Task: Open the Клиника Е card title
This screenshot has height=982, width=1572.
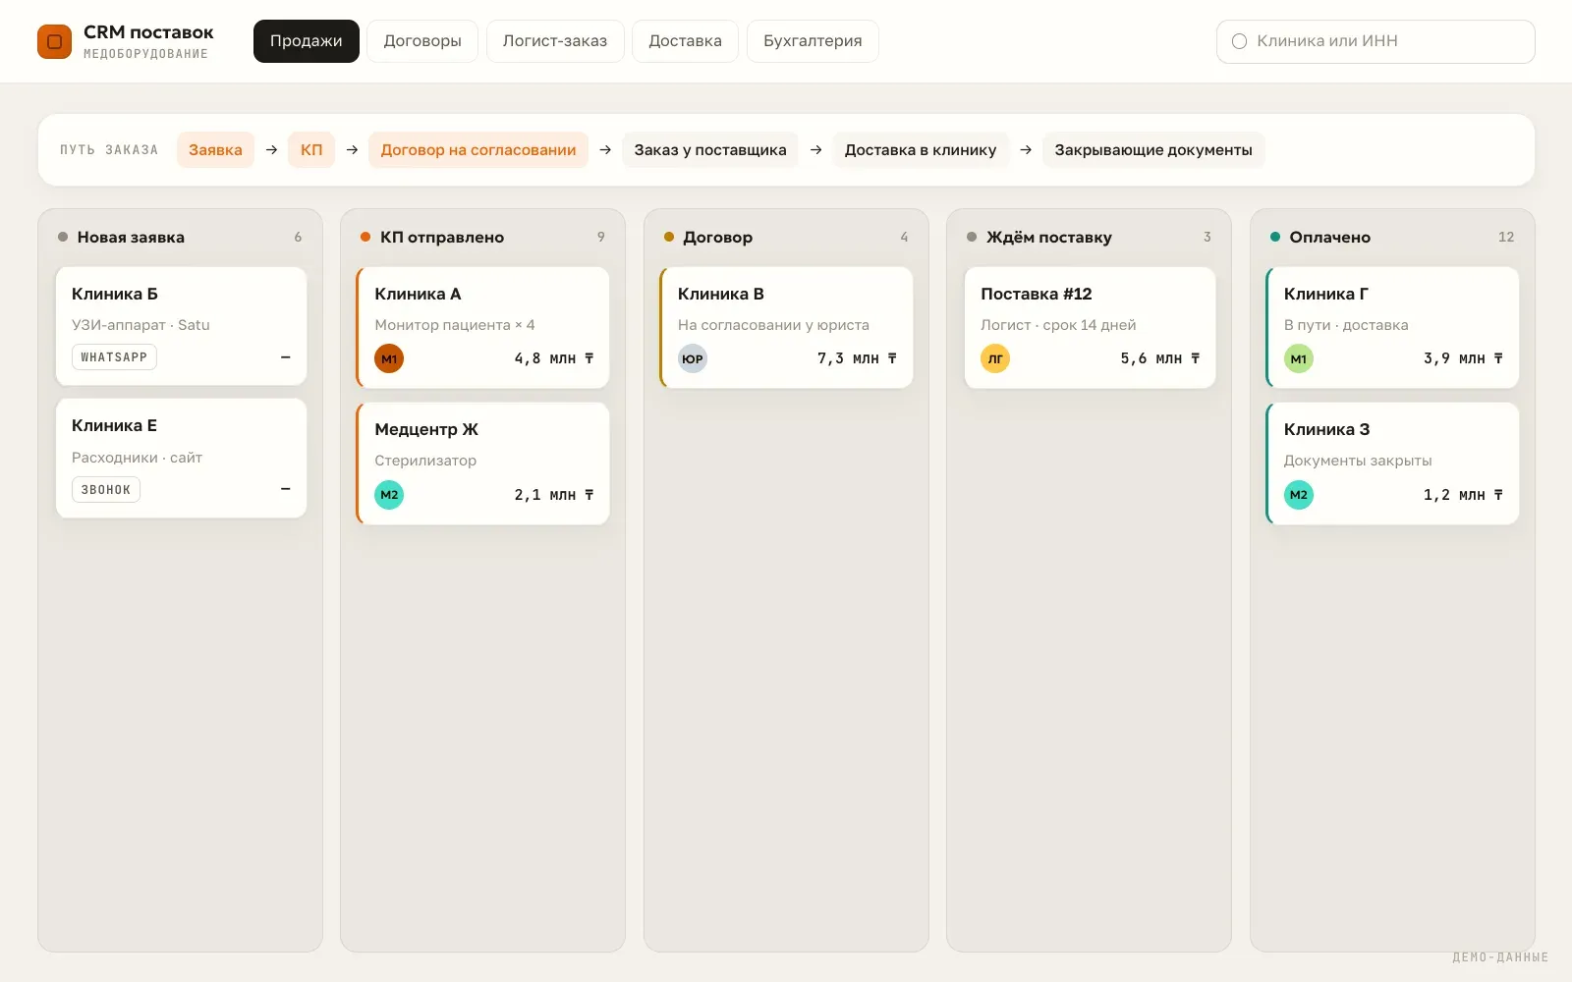Action: (x=114, y=425)
